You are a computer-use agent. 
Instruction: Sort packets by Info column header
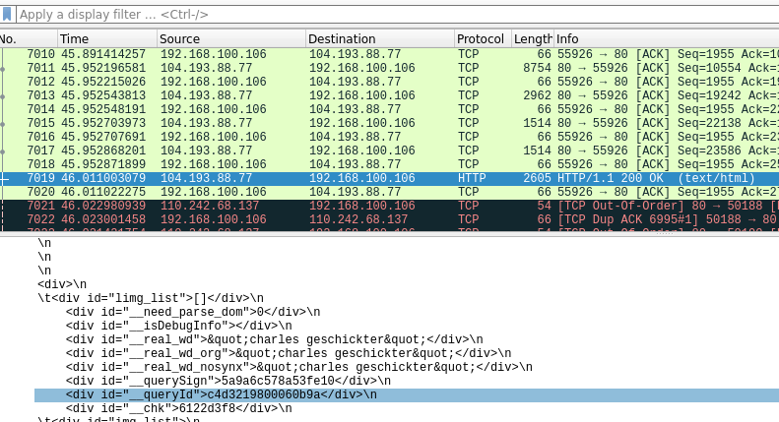666,38
